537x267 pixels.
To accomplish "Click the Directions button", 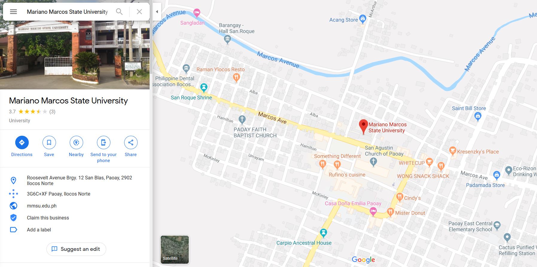I will click(22, 142).
